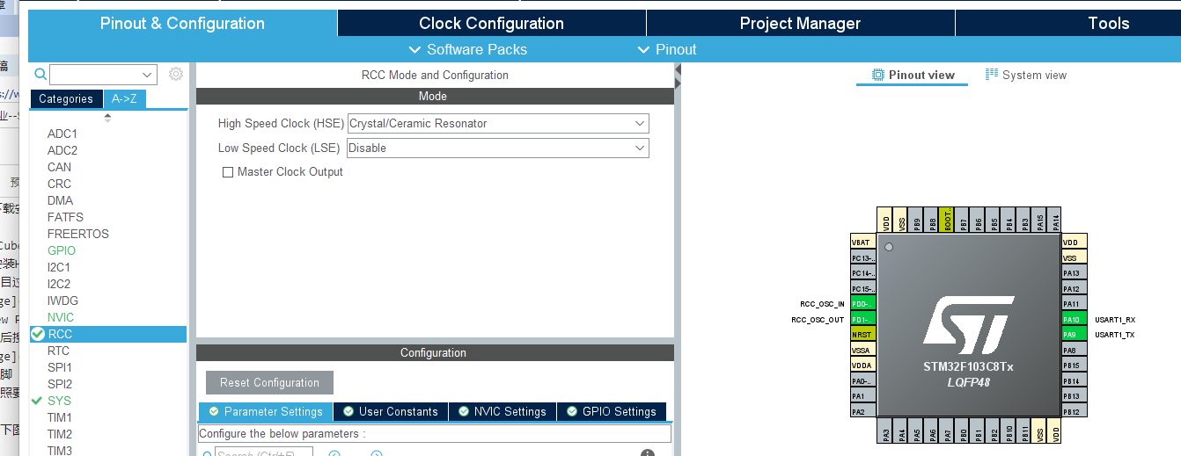Open High Speed Clock (HSE) dropdown
Screen dimensions: 1181x456
(x=498, y=124)
